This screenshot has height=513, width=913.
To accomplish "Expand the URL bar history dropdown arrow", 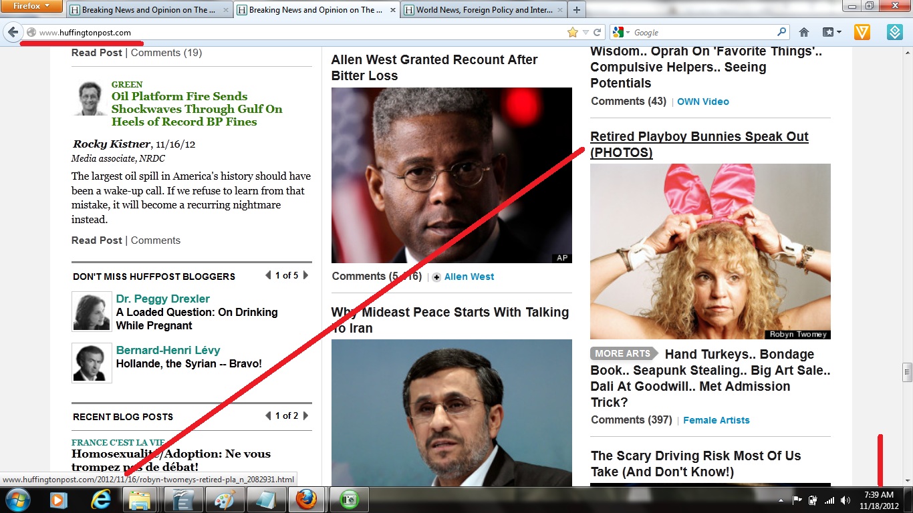I will pyautogui.click(x=585, y=32).
